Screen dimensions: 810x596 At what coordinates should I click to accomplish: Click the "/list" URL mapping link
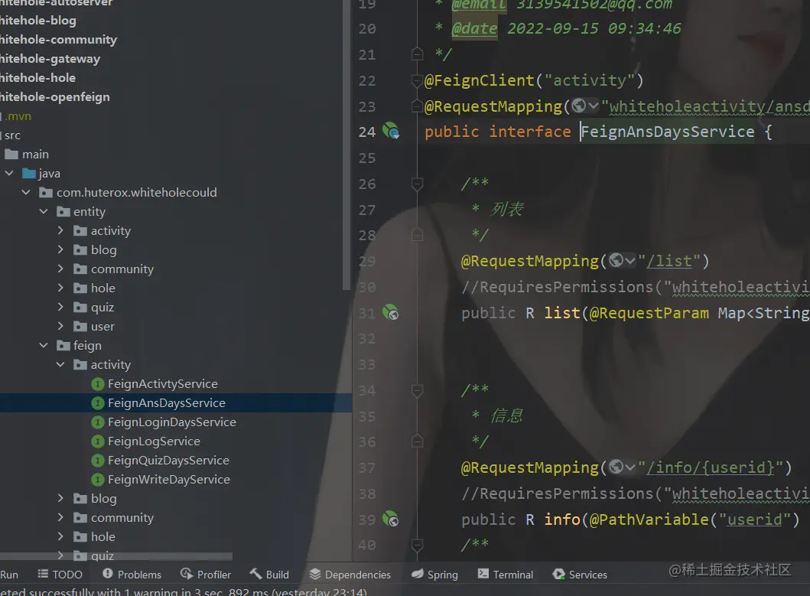pyautogui.click(x=669, y=261)
